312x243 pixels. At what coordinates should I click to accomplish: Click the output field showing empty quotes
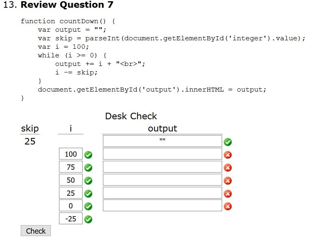point(162,141)
